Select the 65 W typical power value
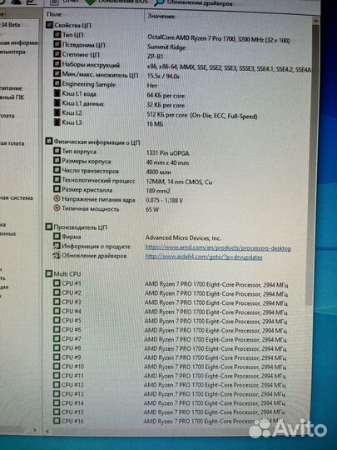The image size is (337, 450). tap(152, 209)
